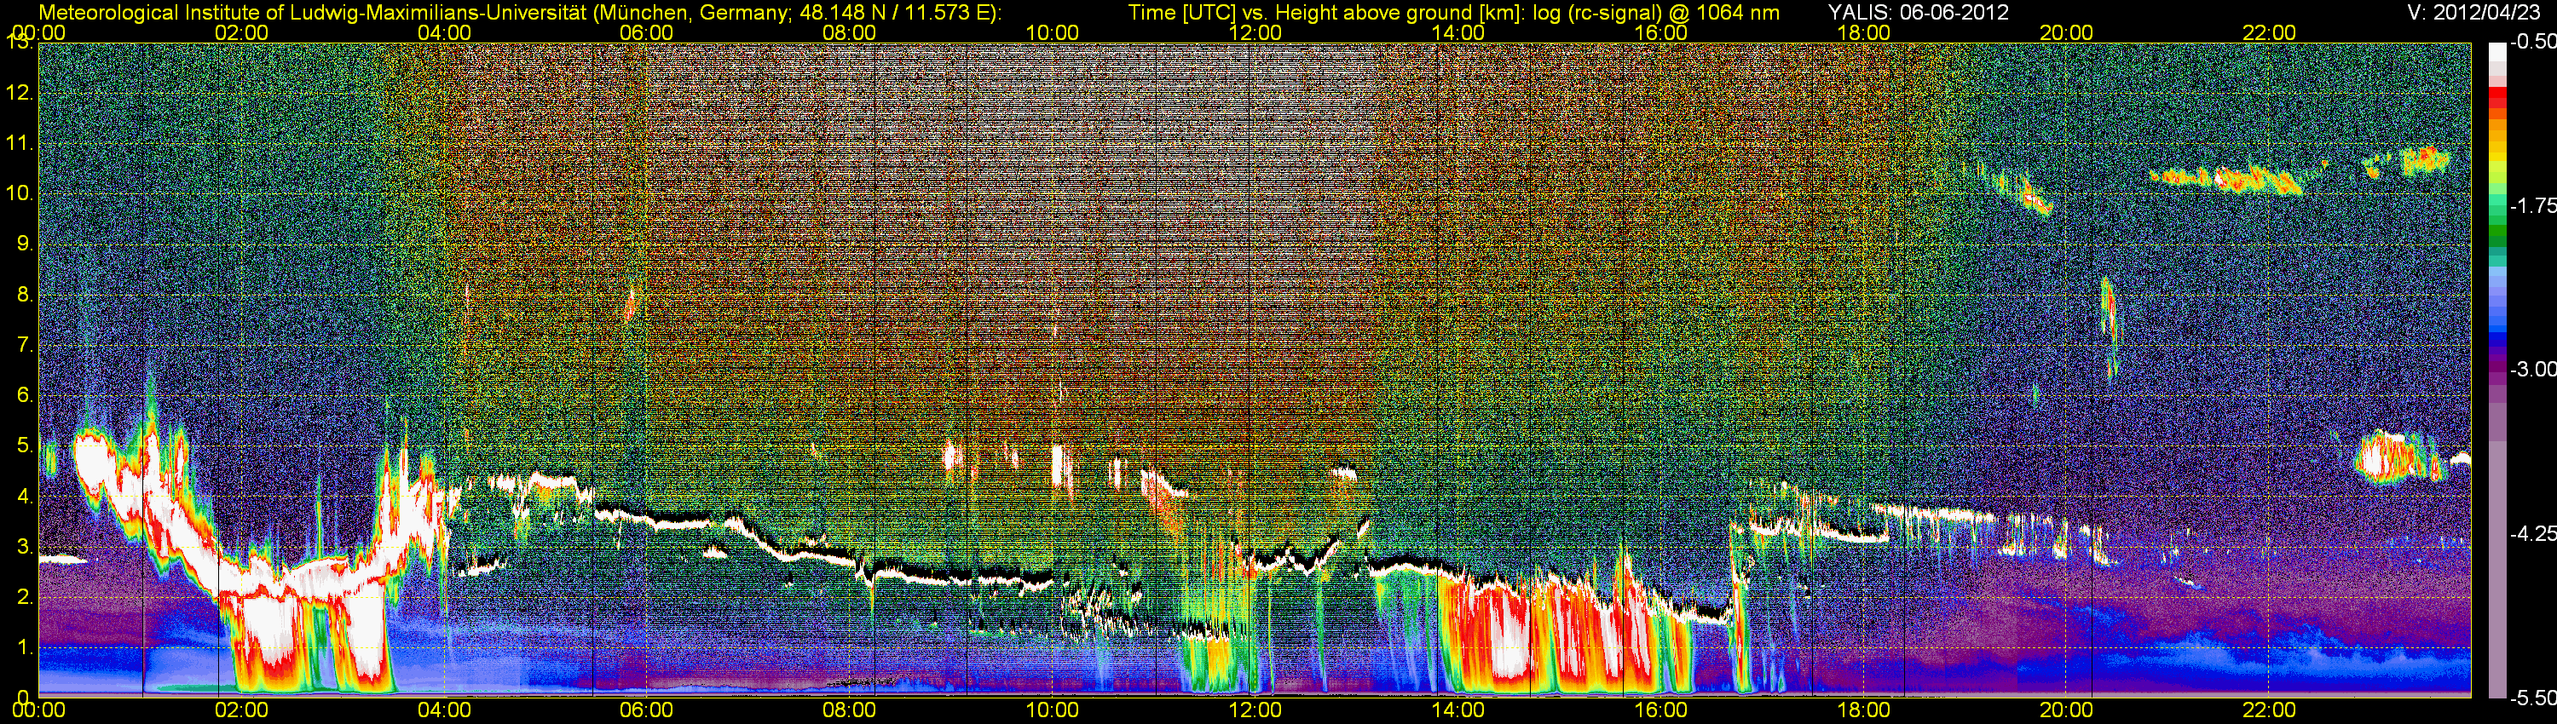
Task: Click the 16:00 label on the top time axis
Action: click(1660, 32)
